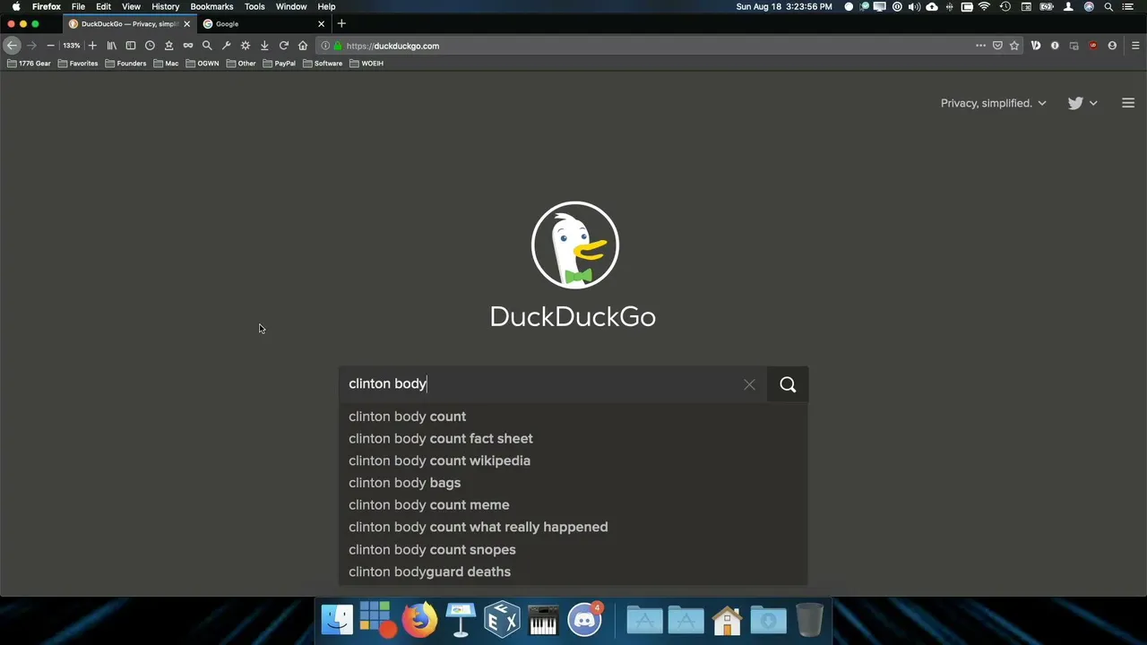Go back with the browser back arrow
Screen dimensions: 1147x645
[x=13, y=46]
